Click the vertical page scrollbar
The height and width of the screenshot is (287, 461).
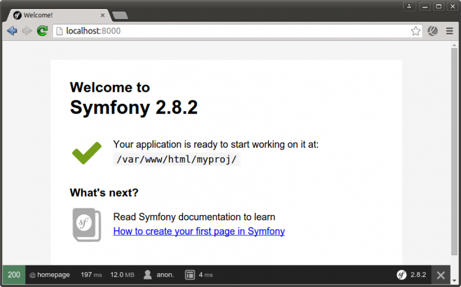[x=454, y=150]
